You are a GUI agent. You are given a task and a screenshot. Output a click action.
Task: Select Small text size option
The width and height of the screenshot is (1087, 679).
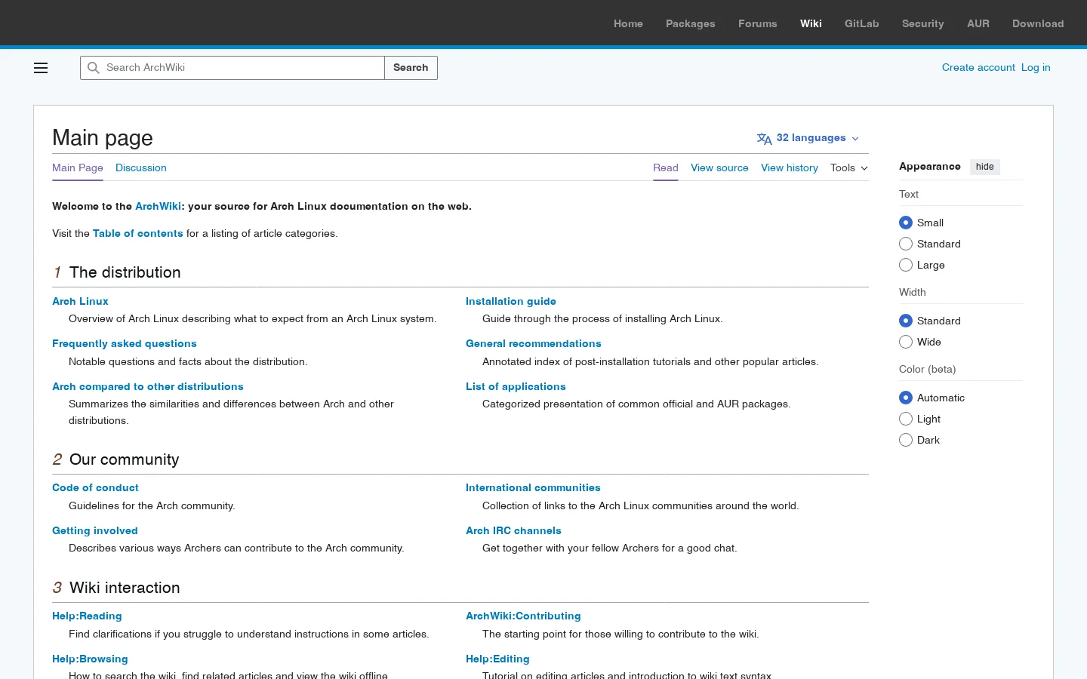point(906,223)
